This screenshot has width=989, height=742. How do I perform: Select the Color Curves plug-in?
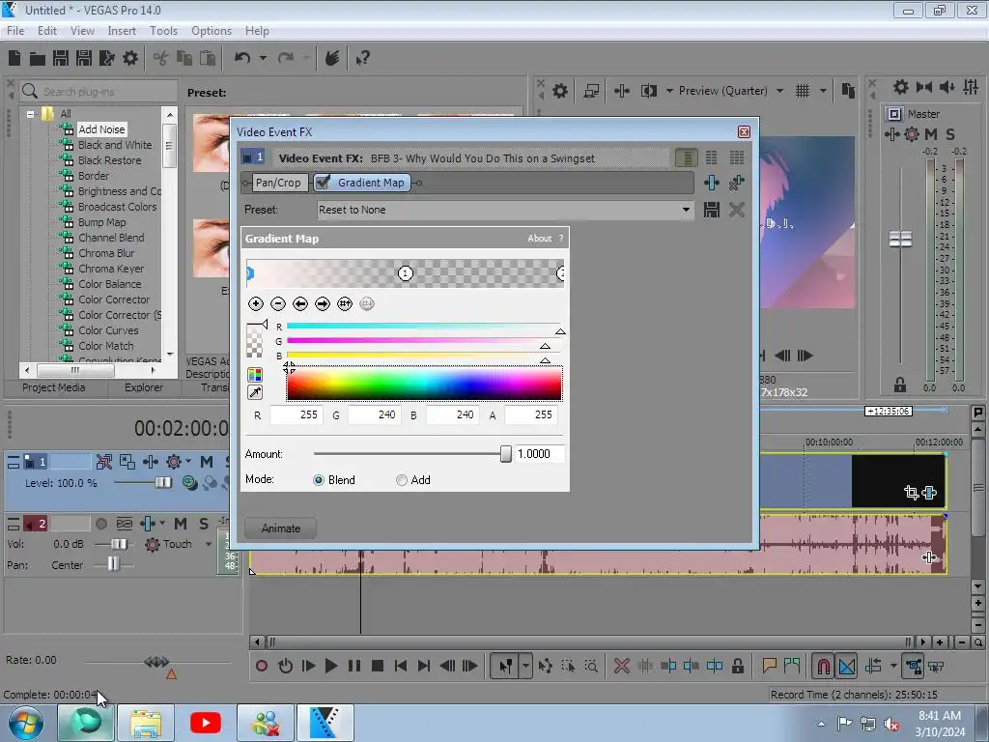[108, 330]
